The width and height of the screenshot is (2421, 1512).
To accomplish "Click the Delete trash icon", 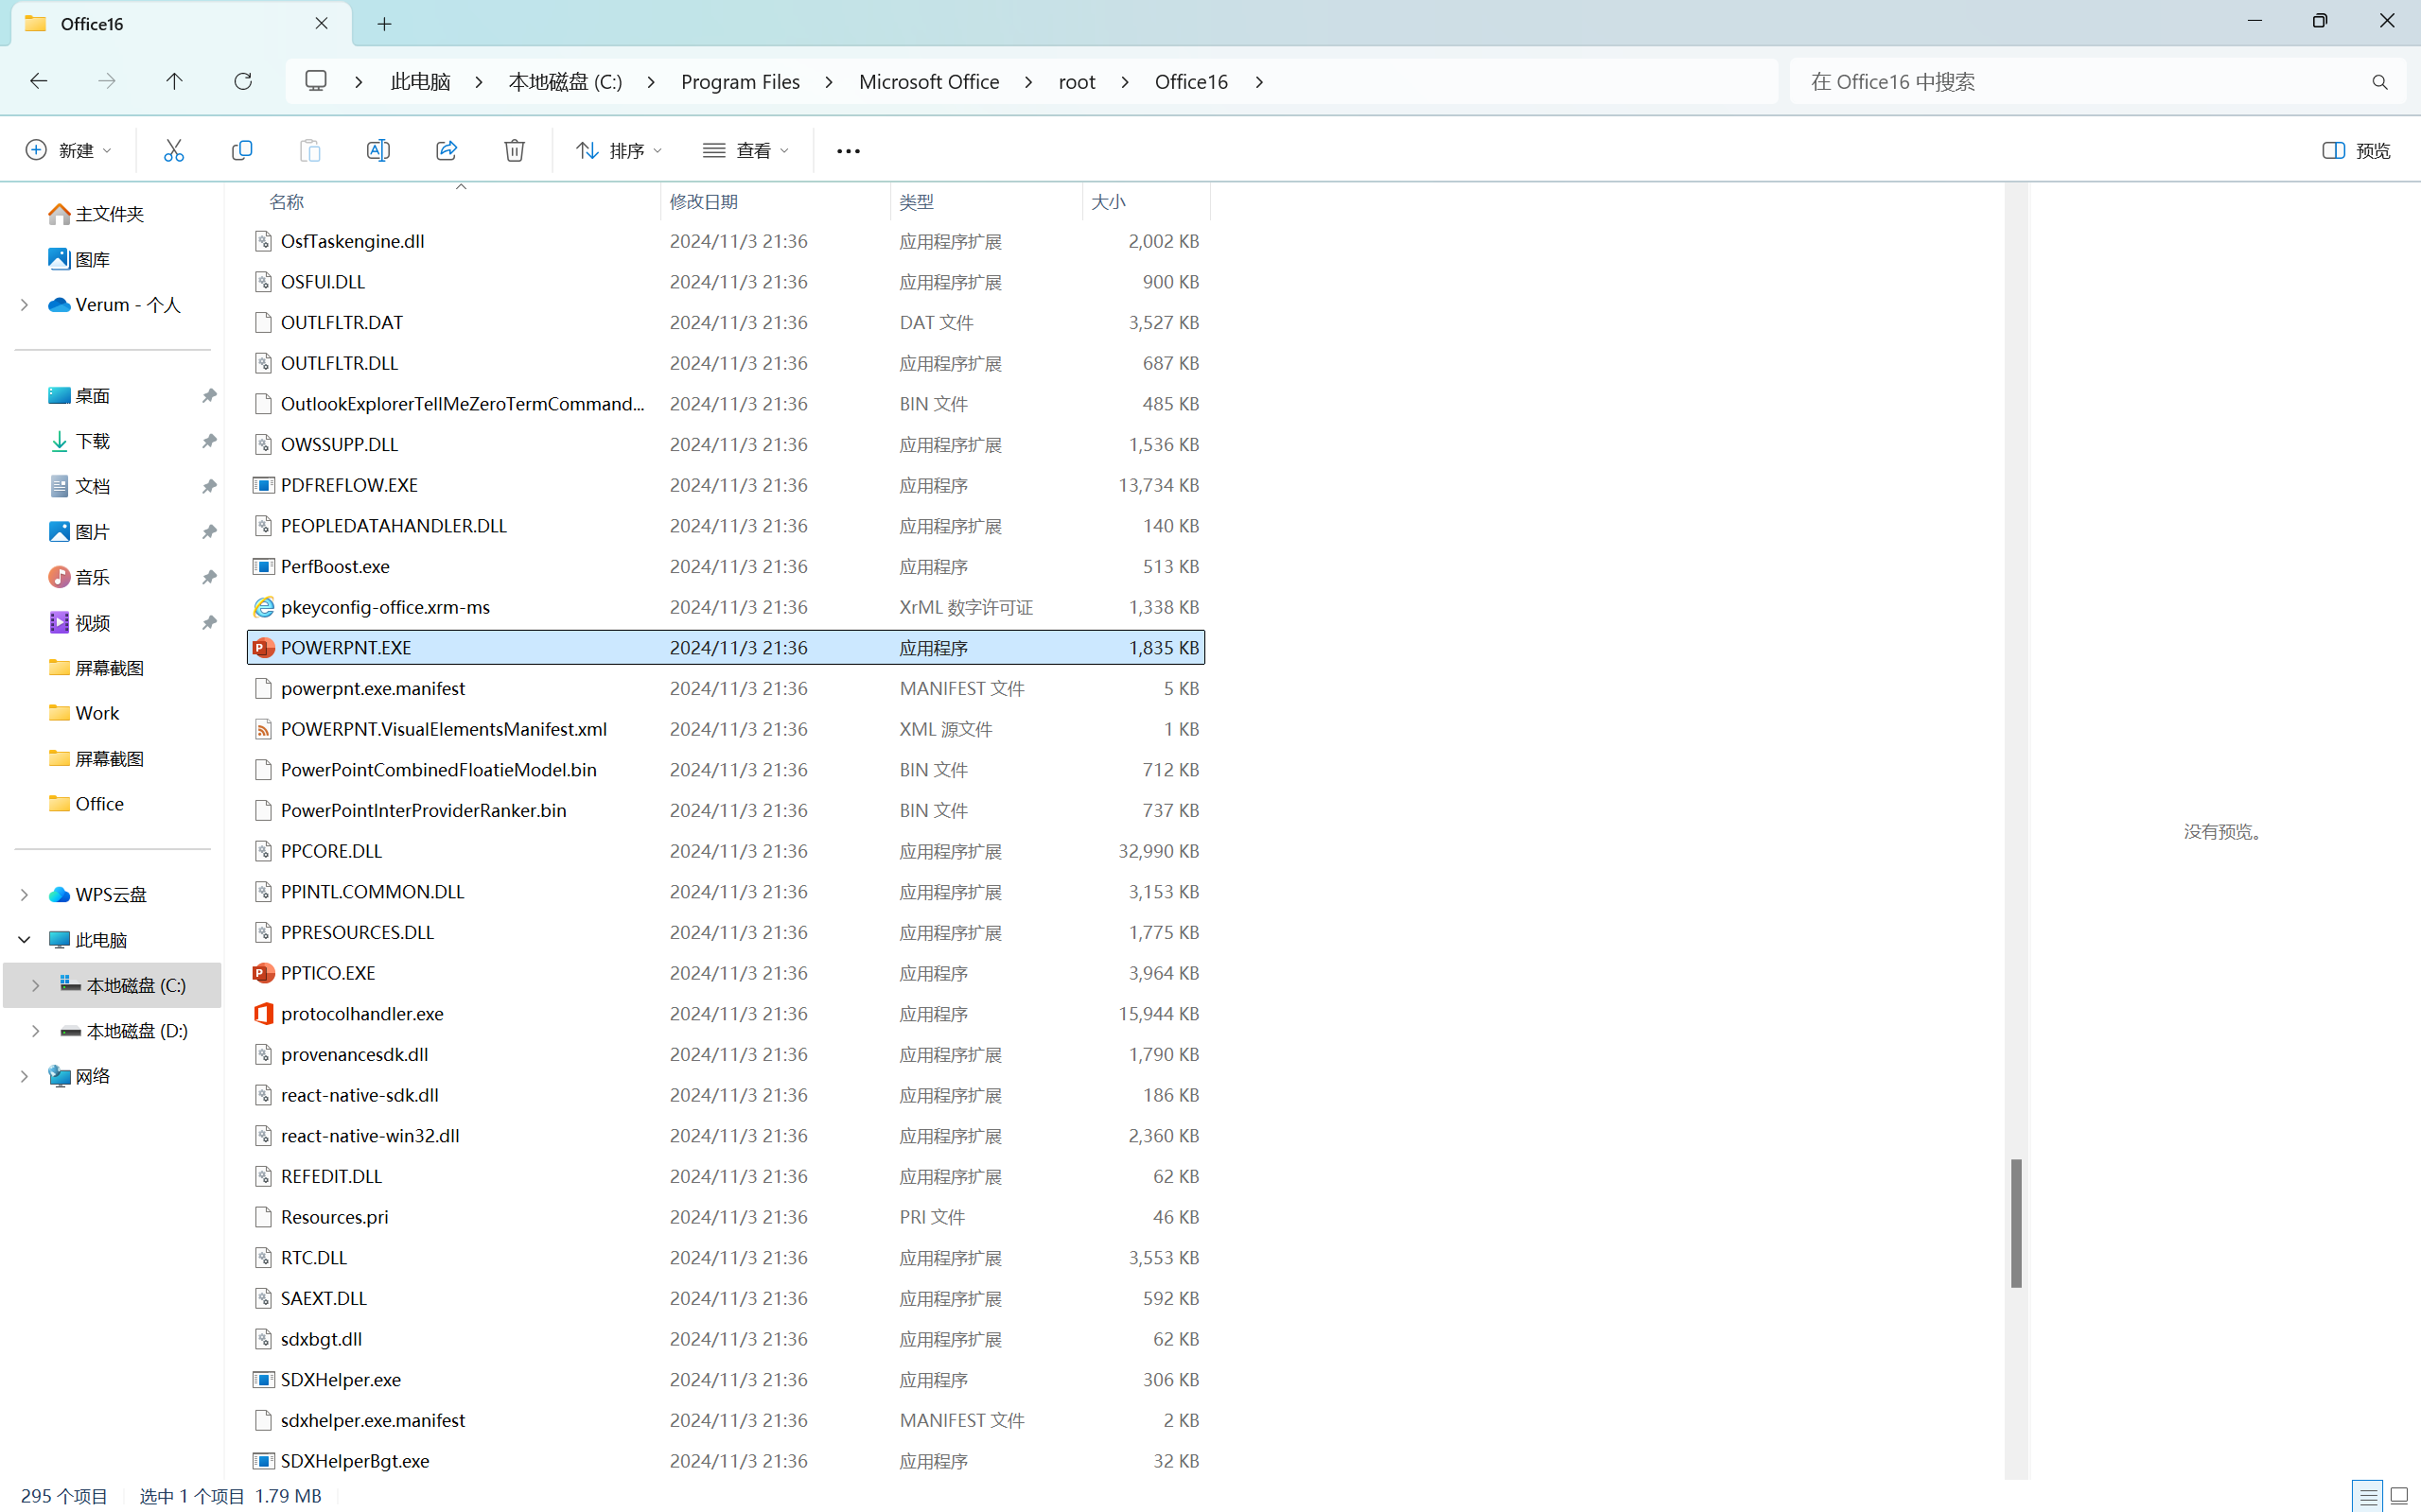I will (x=515, y=150).
